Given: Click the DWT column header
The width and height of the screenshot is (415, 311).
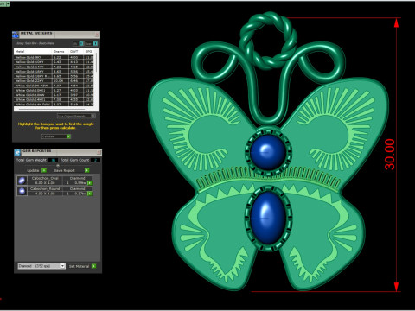Looking at the screenshot, I should [x=76, y=51].
